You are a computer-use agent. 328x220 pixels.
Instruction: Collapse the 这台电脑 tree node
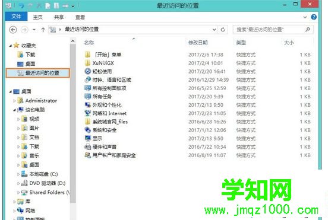[x=14, y=110]
